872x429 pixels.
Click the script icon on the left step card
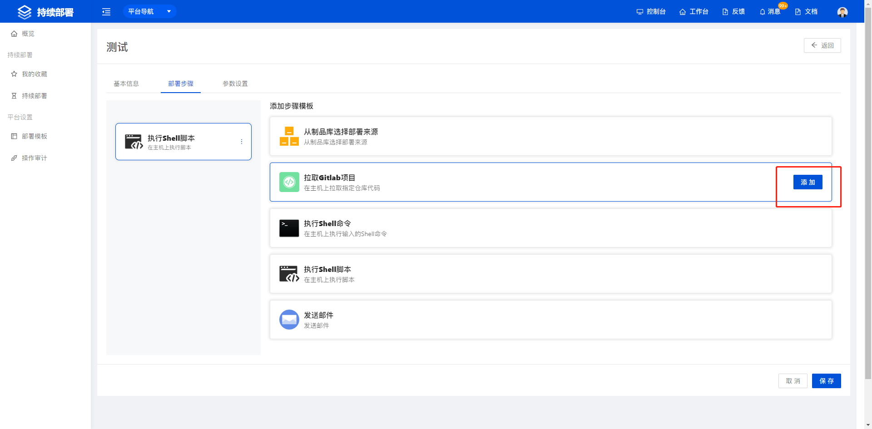(x=134, y=142)
